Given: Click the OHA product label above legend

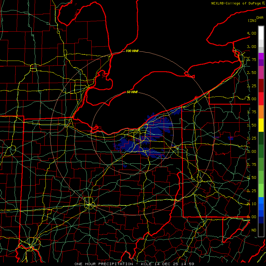Looking at the screenshot, I should pos(260,17).
